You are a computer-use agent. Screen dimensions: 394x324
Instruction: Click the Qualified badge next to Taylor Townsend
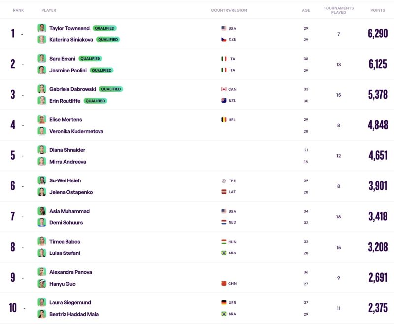(104, 28)
